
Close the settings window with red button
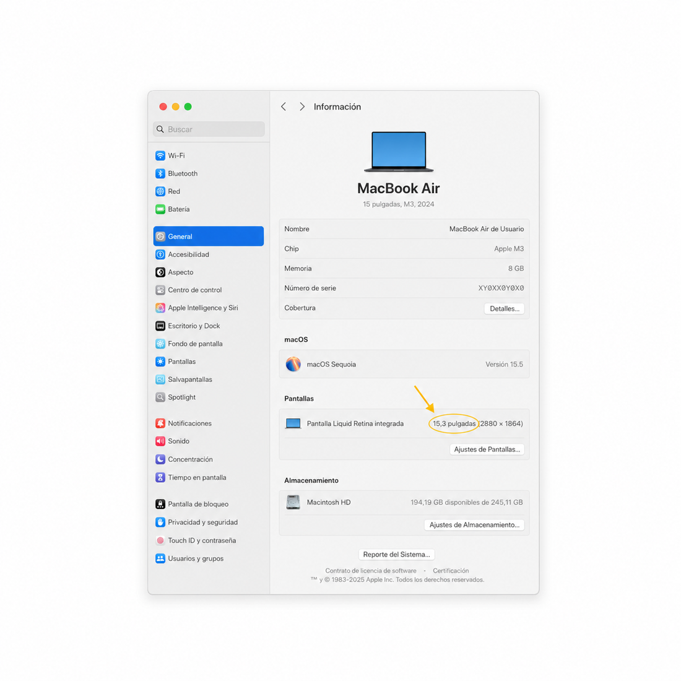pos(163,107)
